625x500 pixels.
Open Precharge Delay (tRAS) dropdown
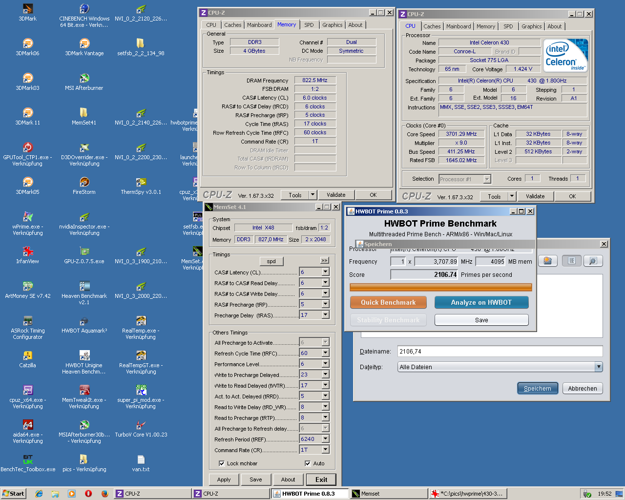tap(325, 315)
